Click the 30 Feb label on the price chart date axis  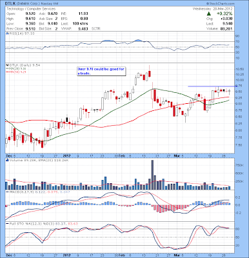[x=119, y=155]
